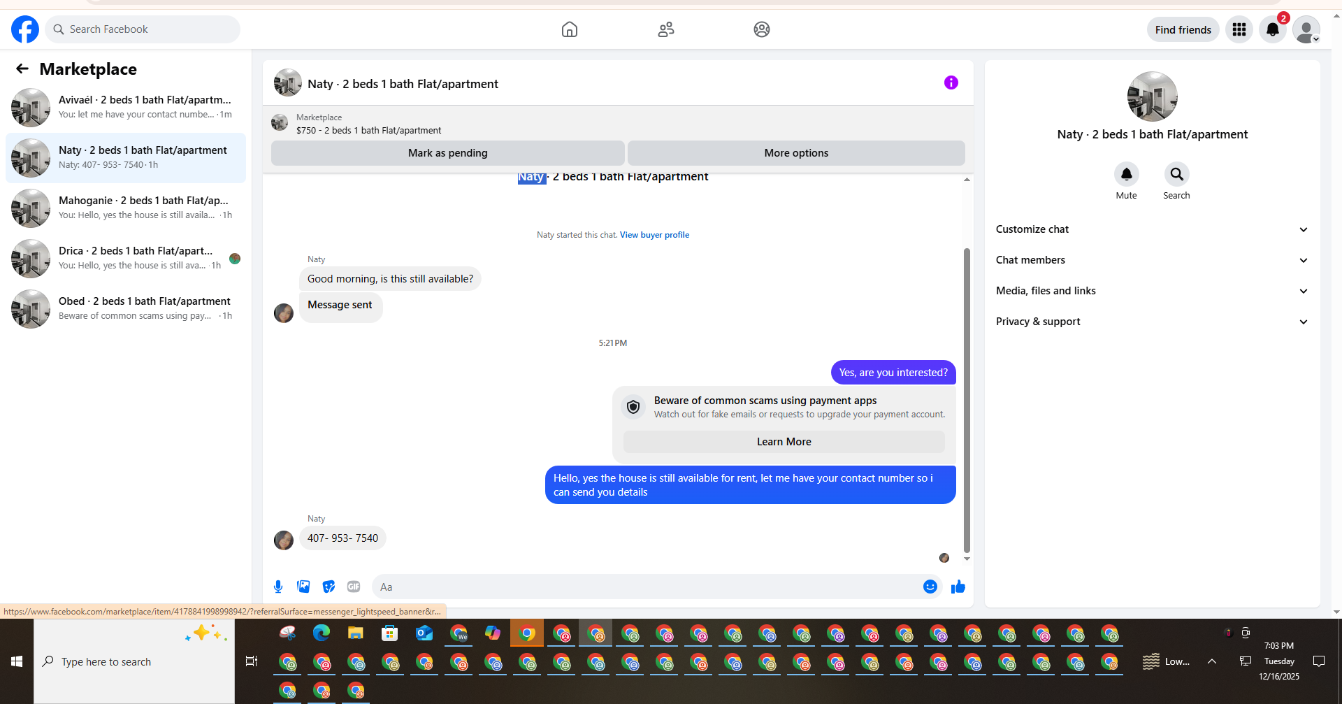Open the $750 Marketplace listing banner
Screen dimensions: 1342x704
pos(618,124)
